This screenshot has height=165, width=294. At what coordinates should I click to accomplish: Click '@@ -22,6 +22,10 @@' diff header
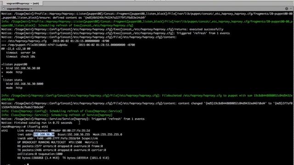(x=16, y=49)
